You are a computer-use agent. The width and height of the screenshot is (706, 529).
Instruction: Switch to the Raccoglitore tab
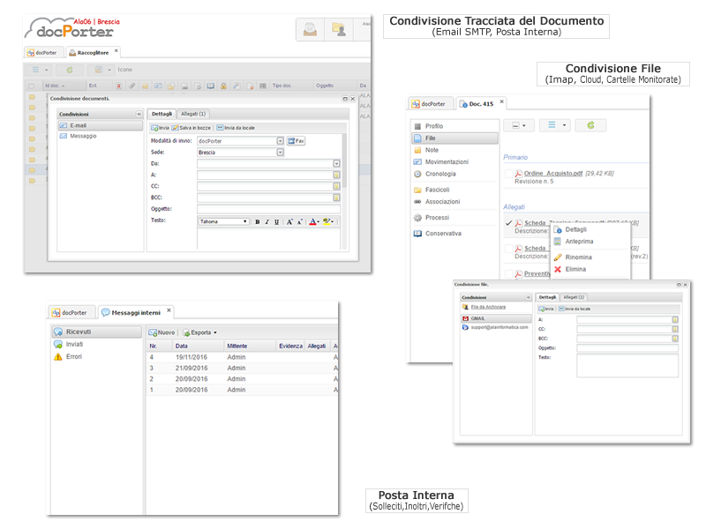point(94,53)
